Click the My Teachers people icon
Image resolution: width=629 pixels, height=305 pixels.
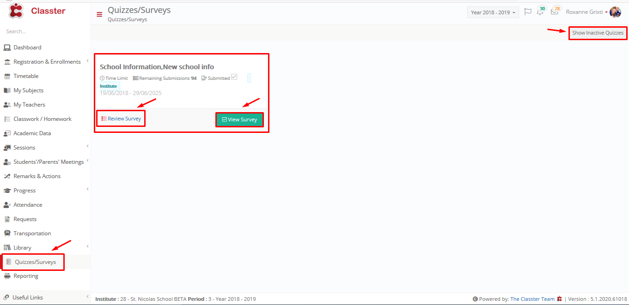coord(7,105)
